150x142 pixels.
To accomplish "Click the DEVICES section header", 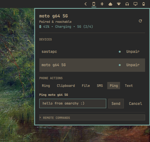I will tap(46, 40).
